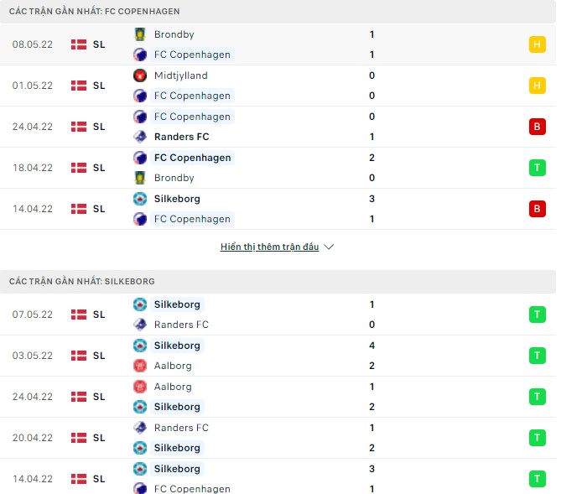Expand the chevron beside Hiển thị thêm trận đấu
The image size is (561, 494).
329,247
